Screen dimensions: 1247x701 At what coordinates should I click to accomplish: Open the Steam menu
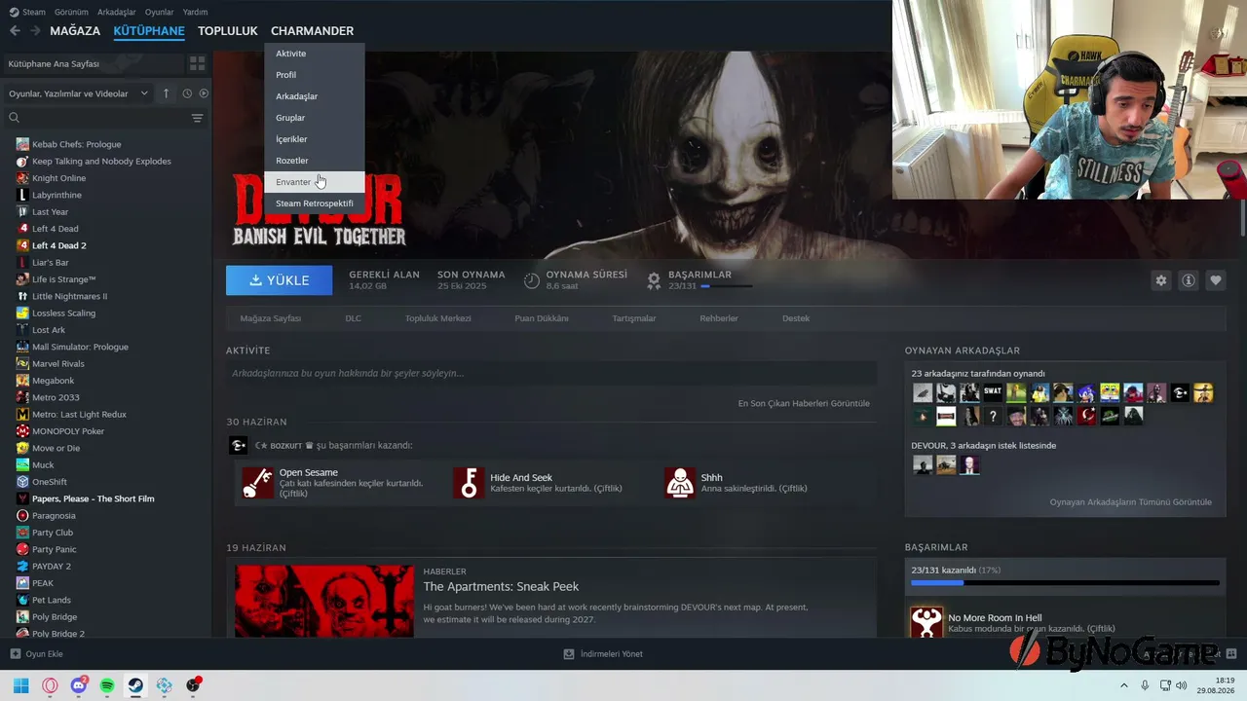tap(27, 12)
